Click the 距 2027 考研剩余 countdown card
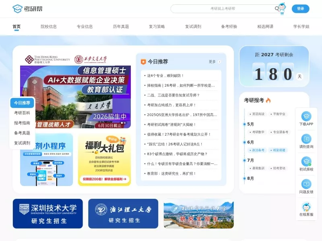Screen dimensions: 322x241 [274, 66]
